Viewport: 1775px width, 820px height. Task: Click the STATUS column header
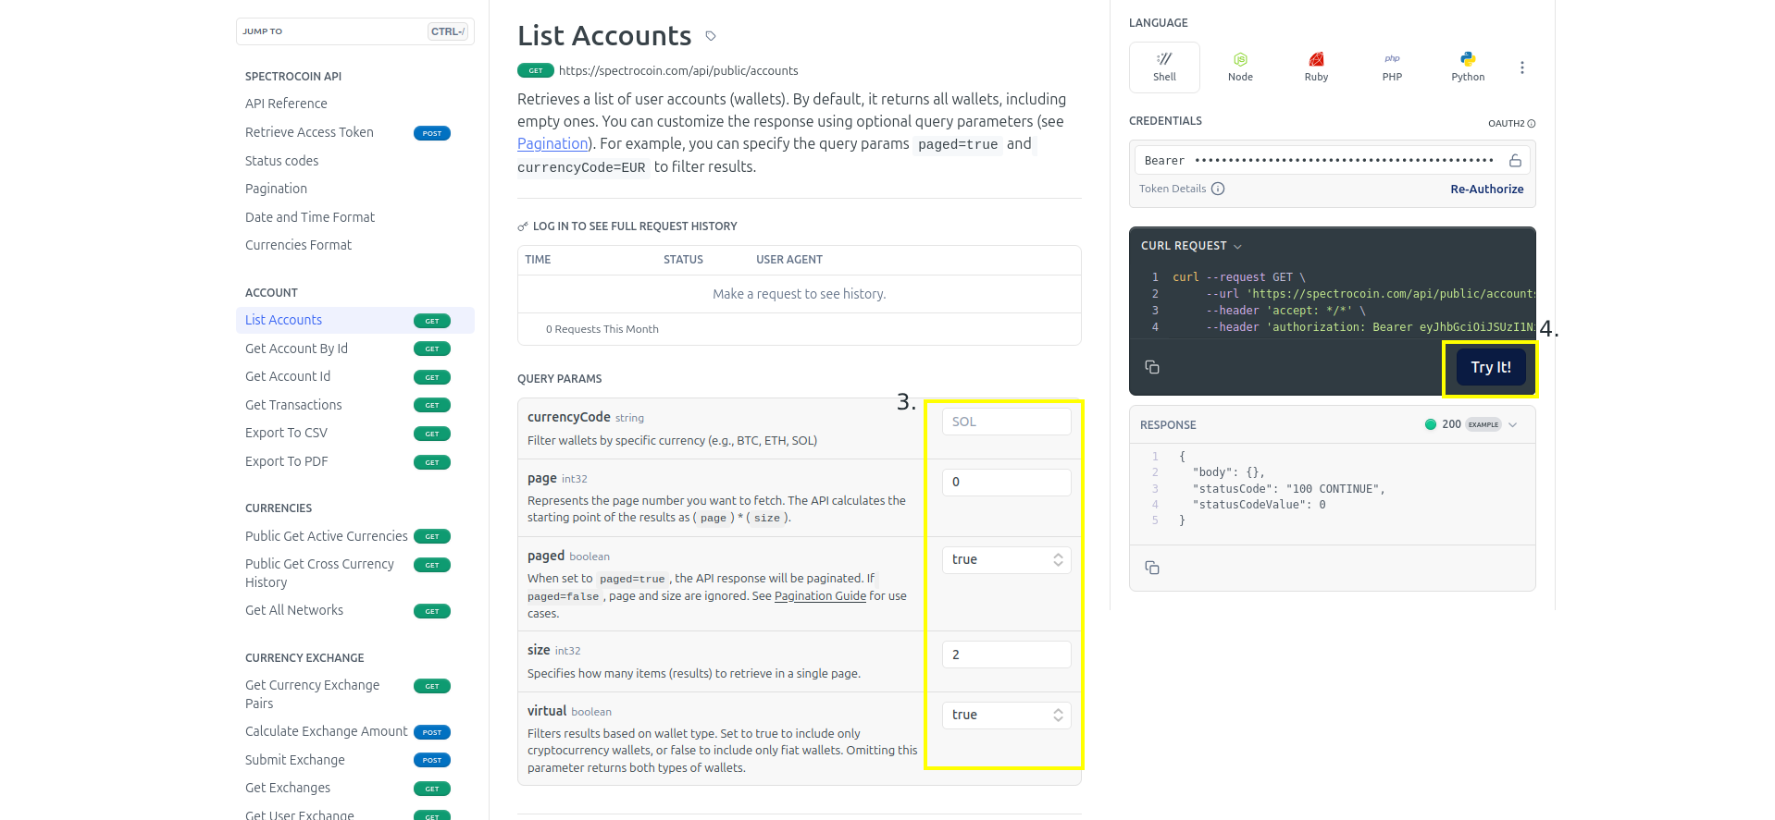[683, 260]
